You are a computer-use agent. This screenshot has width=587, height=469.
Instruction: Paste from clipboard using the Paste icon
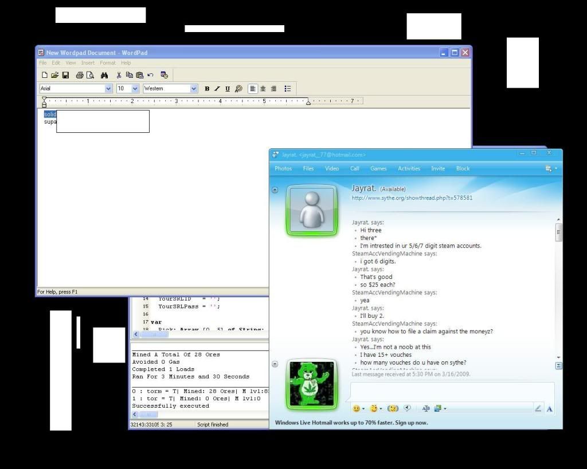click(140, 75)
